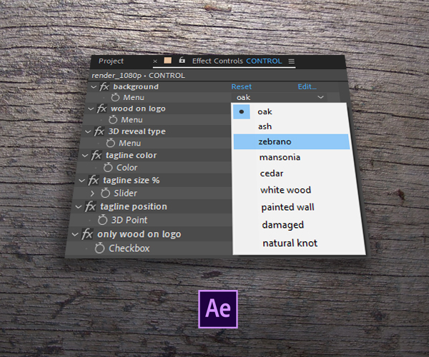This screenshot has width=429, height=357.
Task: Click the render_1080p • CONTROL header text
Action: (138, 76)
